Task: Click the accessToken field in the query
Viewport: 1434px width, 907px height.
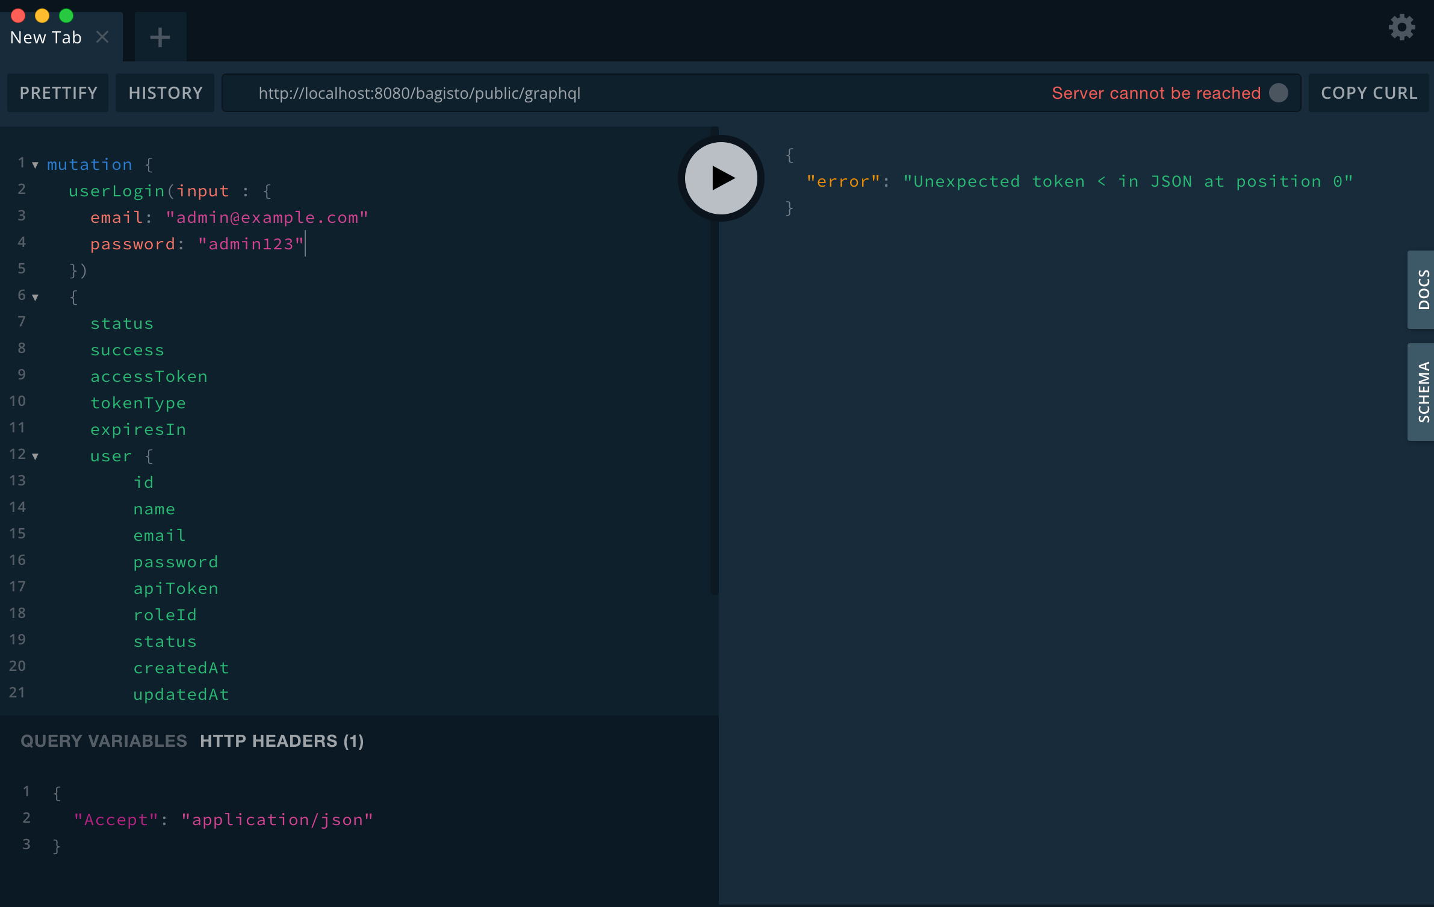Action: (x=149, y=376)
